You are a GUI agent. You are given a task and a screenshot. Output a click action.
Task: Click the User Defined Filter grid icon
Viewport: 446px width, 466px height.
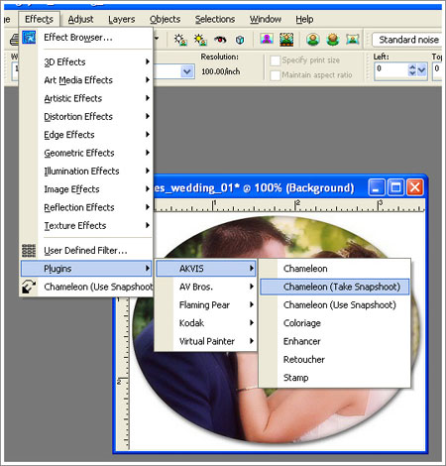coord(29,251)
